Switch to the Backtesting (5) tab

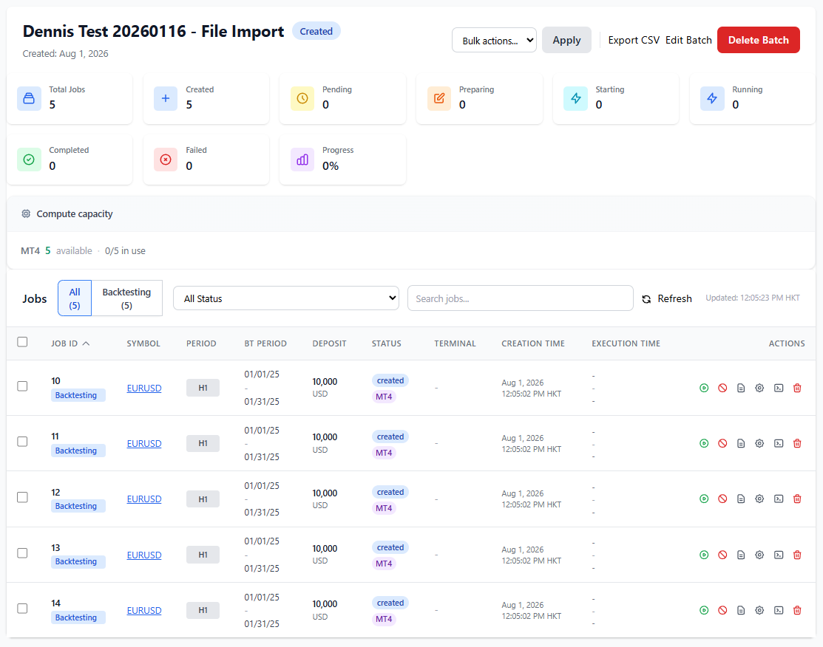[x=126, y=298]
